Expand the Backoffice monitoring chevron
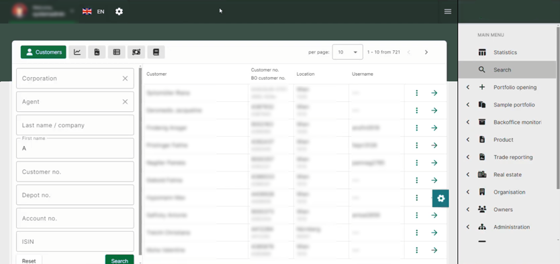560x264 pixels. (468, 122)
